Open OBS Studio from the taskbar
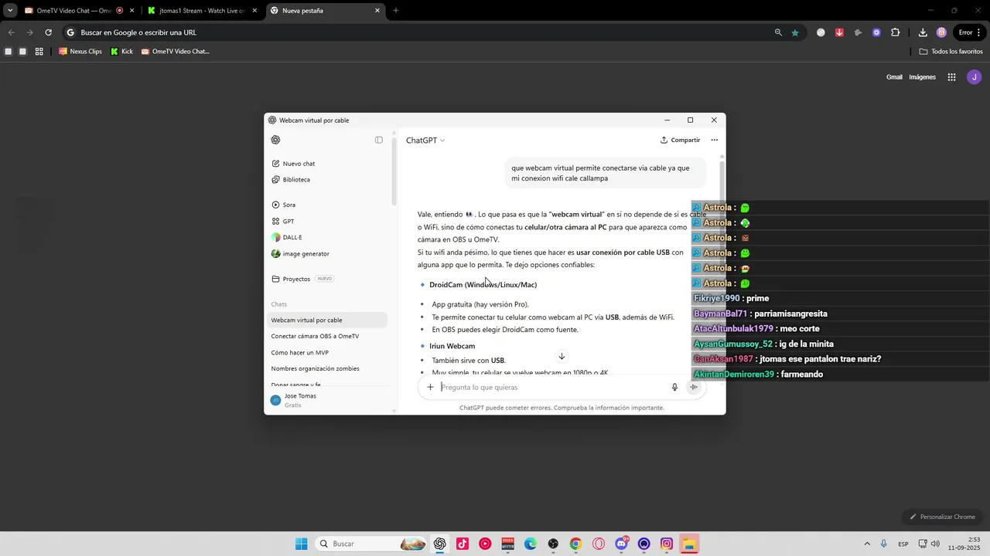This screenshot has width=990, height=556. 553,544
